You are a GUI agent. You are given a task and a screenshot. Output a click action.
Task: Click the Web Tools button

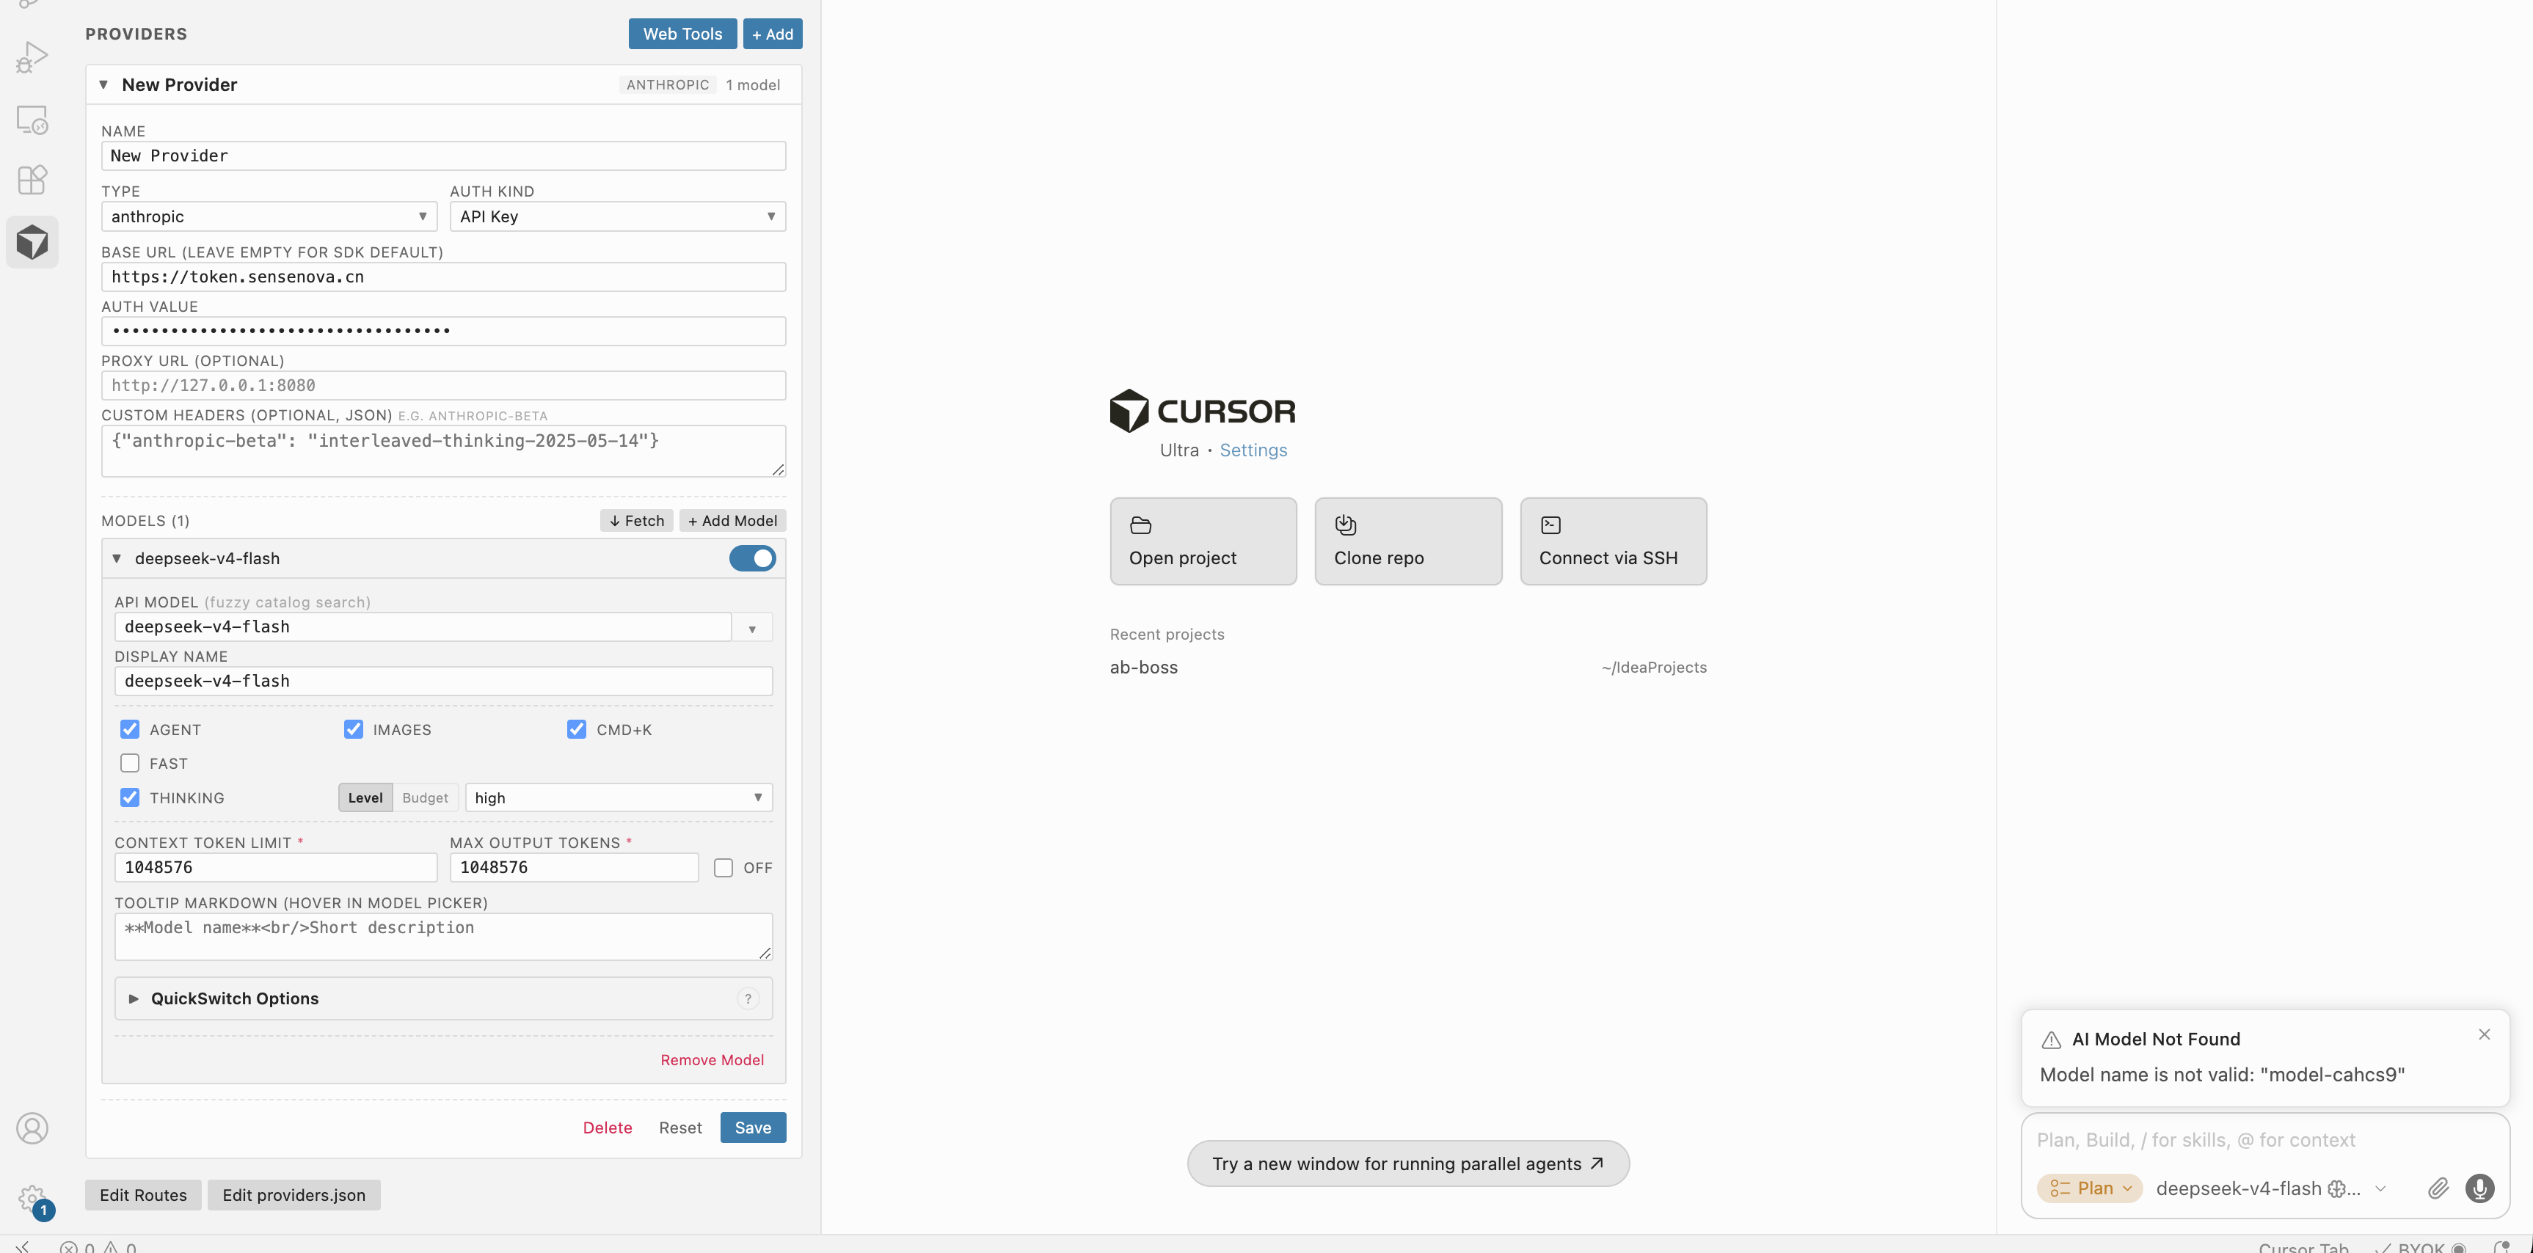tap(682, 34)
